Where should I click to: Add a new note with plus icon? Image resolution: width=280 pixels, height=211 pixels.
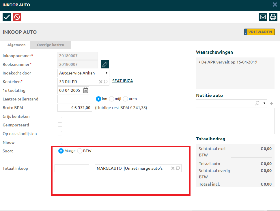tap(271, 103)
